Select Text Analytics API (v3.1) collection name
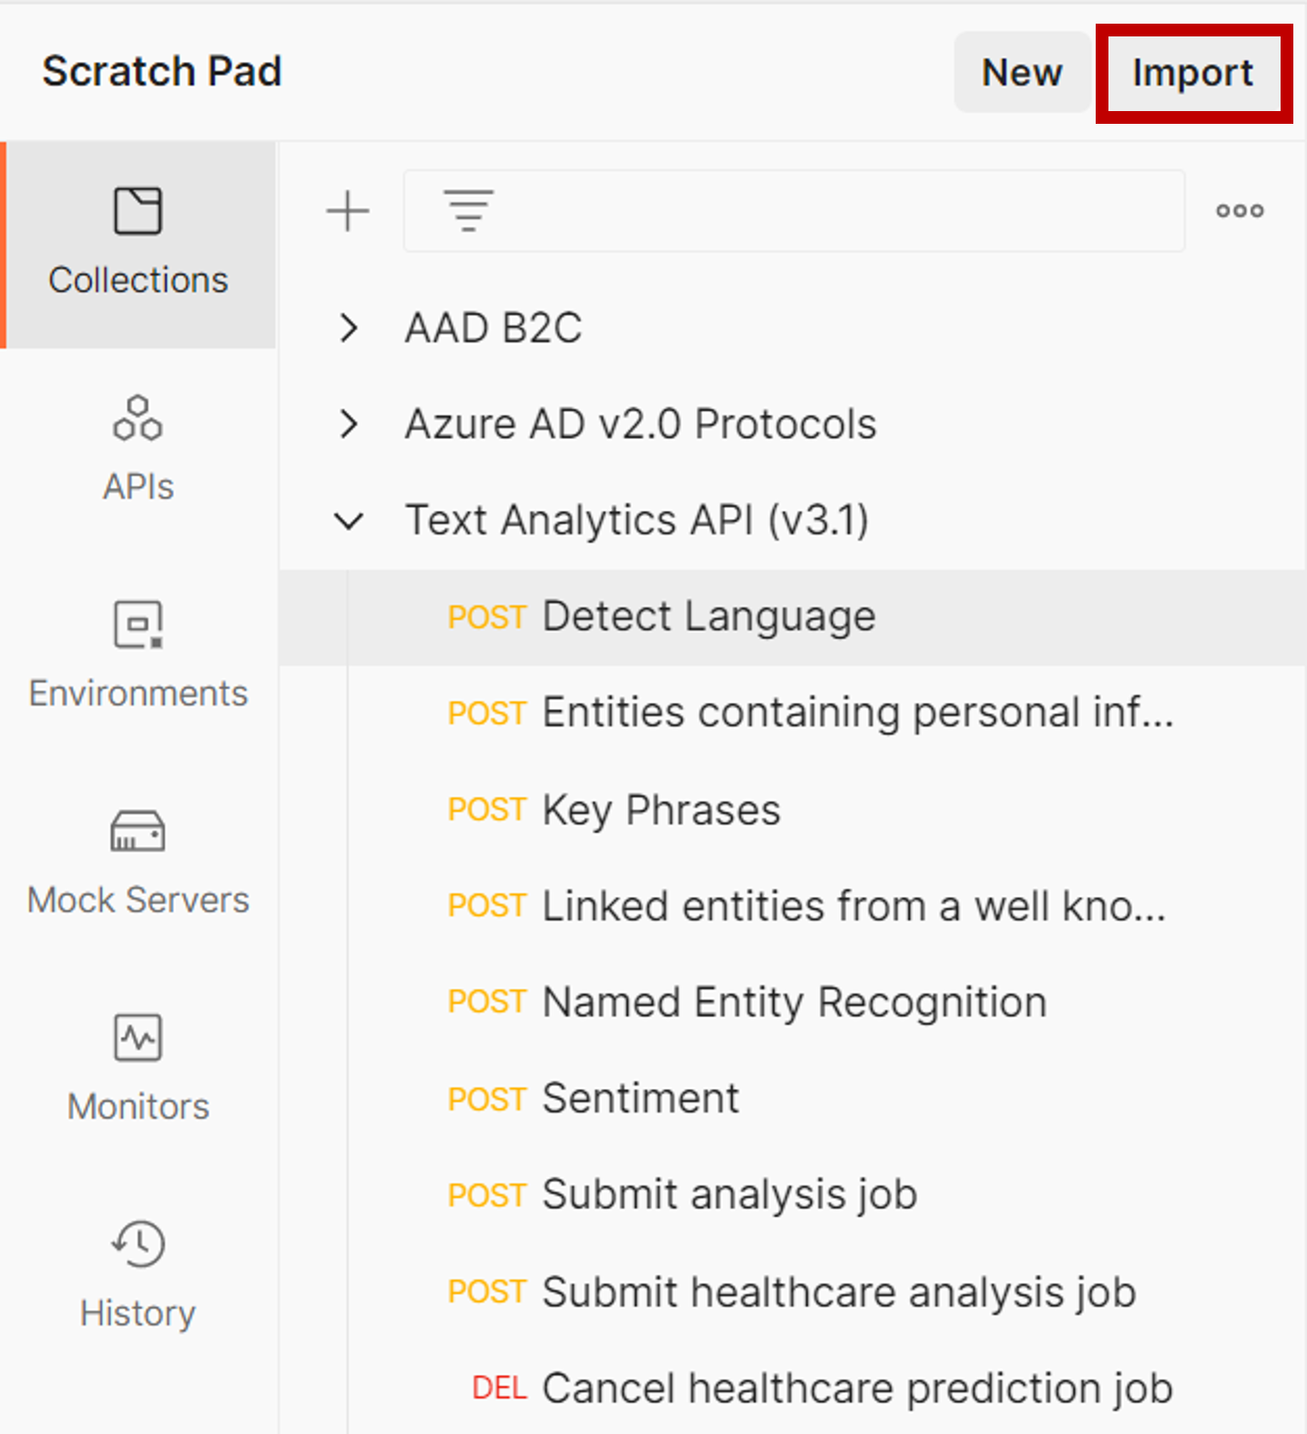The width and height of the screenshot is (1307, 1434). pos(637,521)
